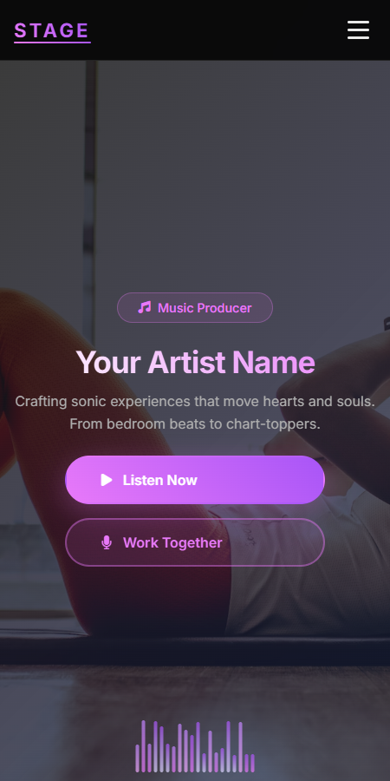
Task: Click the word 'Artist' in the heading
Action: tap(186, 362)
